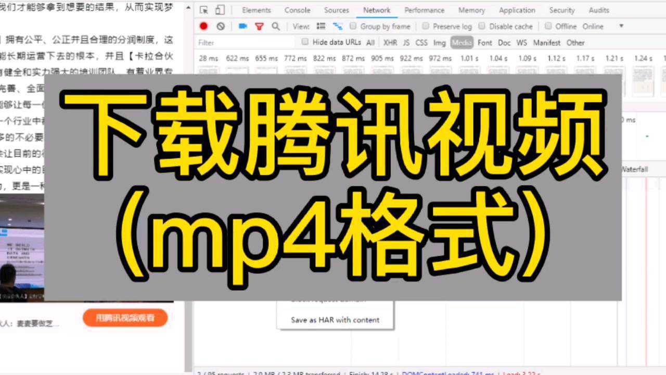Select the Media filter
The image size is (666, 375).
(462, 43)
